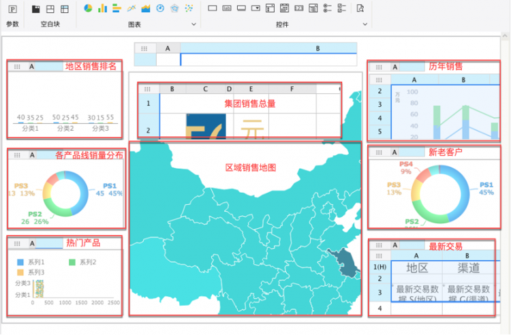The width and height of the screenshot is (511, 335).
Task: Select column C header in 集团销售总量 block
Action: coord(205,89)
